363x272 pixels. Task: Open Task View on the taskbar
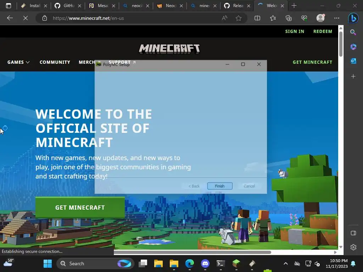[x=143, y=263]
